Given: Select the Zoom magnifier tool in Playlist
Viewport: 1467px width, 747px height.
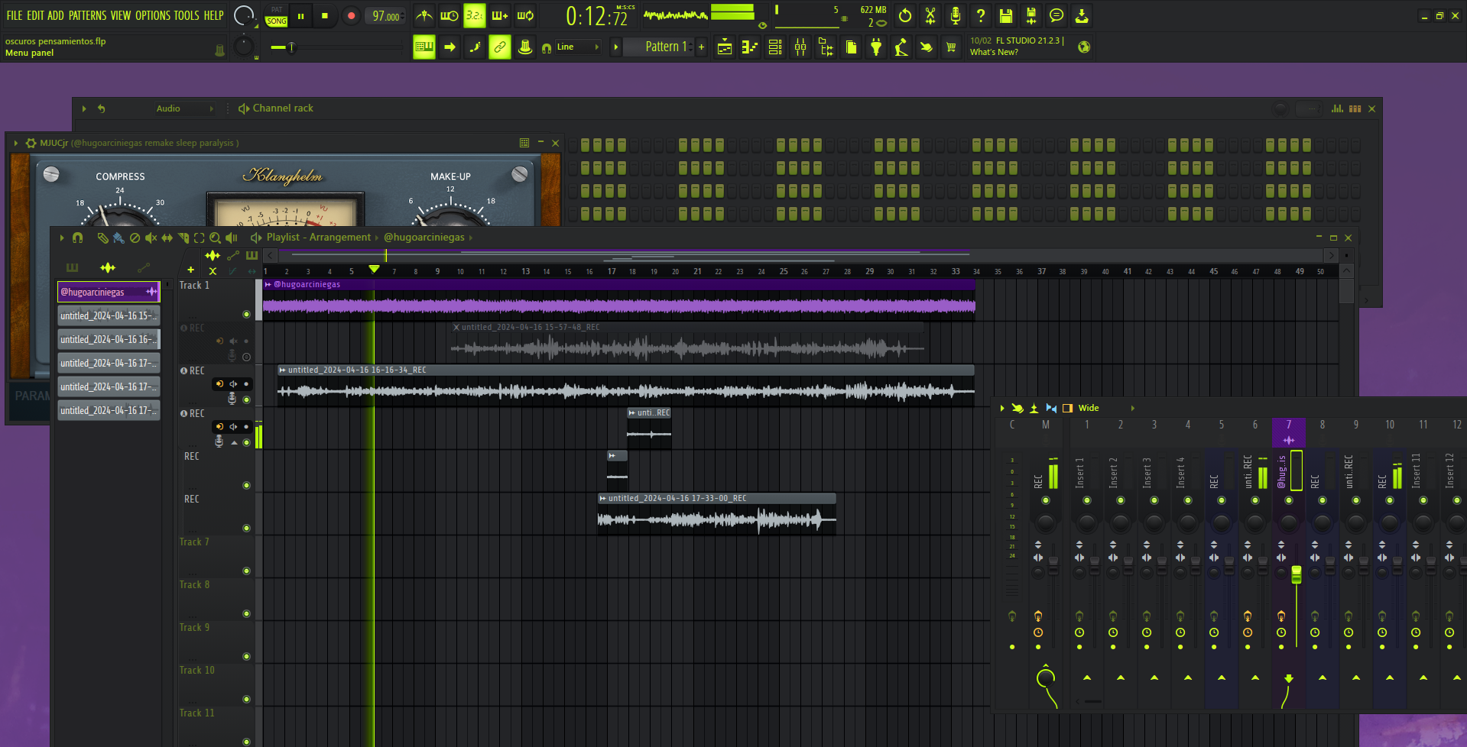Looking at the screenshot, I should (216, 238).
